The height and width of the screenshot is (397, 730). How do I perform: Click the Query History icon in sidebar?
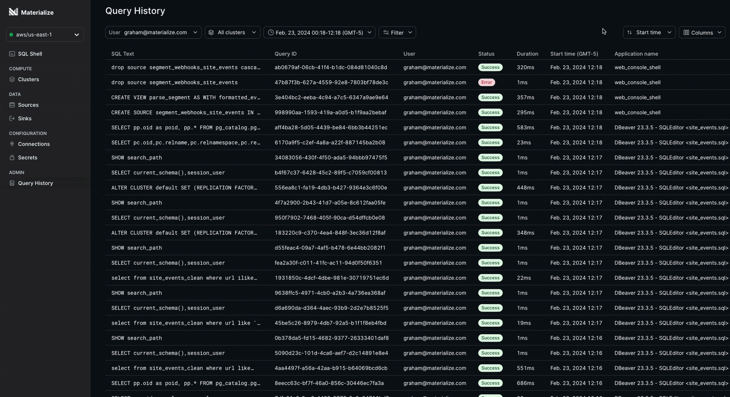pyautogui.click(x=12, y=183)
